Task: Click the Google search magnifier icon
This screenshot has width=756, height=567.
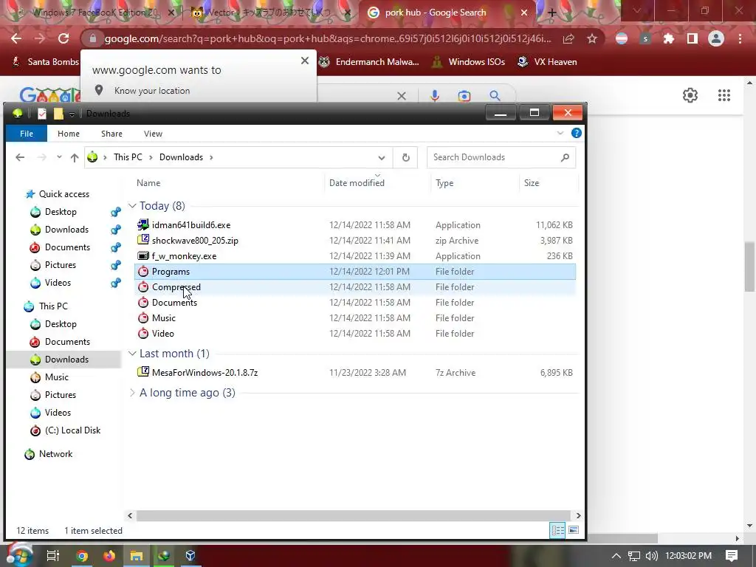Action: coord(495,95)
